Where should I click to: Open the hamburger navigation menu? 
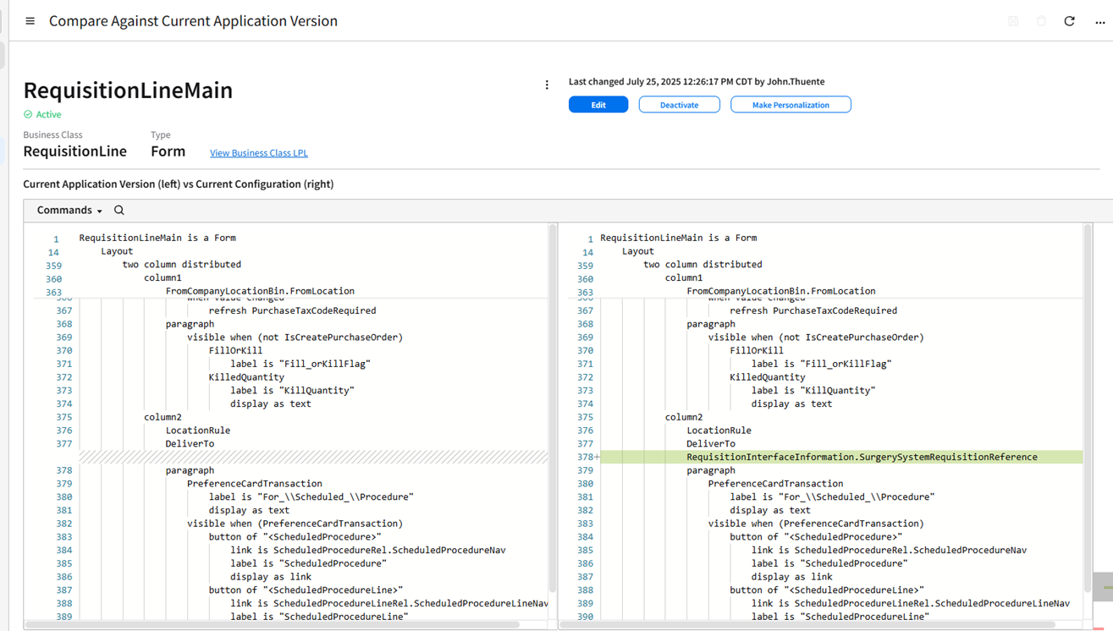coord(30,21)
